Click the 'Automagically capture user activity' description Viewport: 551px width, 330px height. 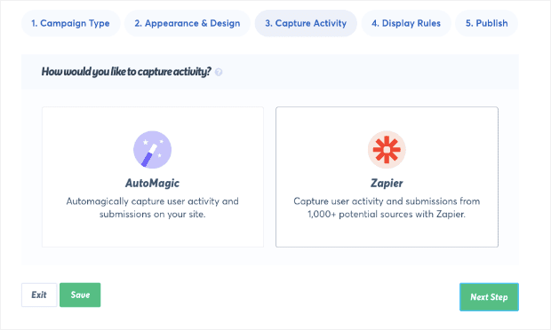[x=152, y=208]
